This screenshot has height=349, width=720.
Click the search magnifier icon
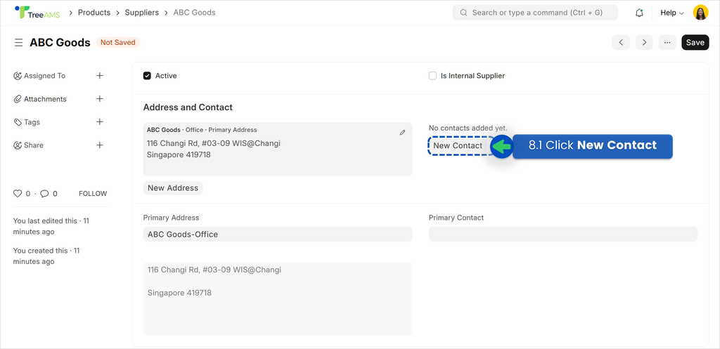(x=463, y=13)
